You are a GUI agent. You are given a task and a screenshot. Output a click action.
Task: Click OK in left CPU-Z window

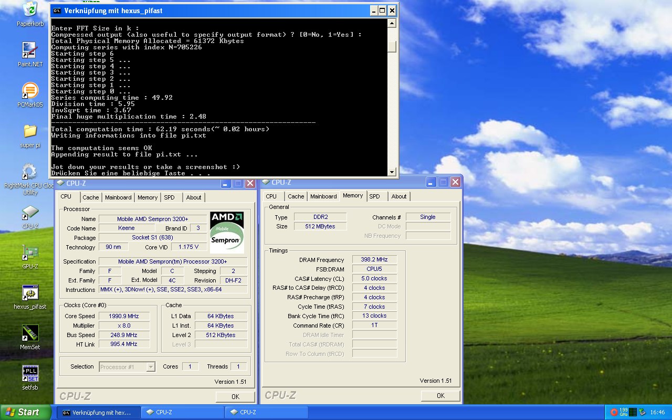235,396
